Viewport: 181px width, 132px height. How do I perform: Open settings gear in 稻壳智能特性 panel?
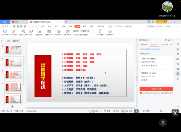point(166,40)
